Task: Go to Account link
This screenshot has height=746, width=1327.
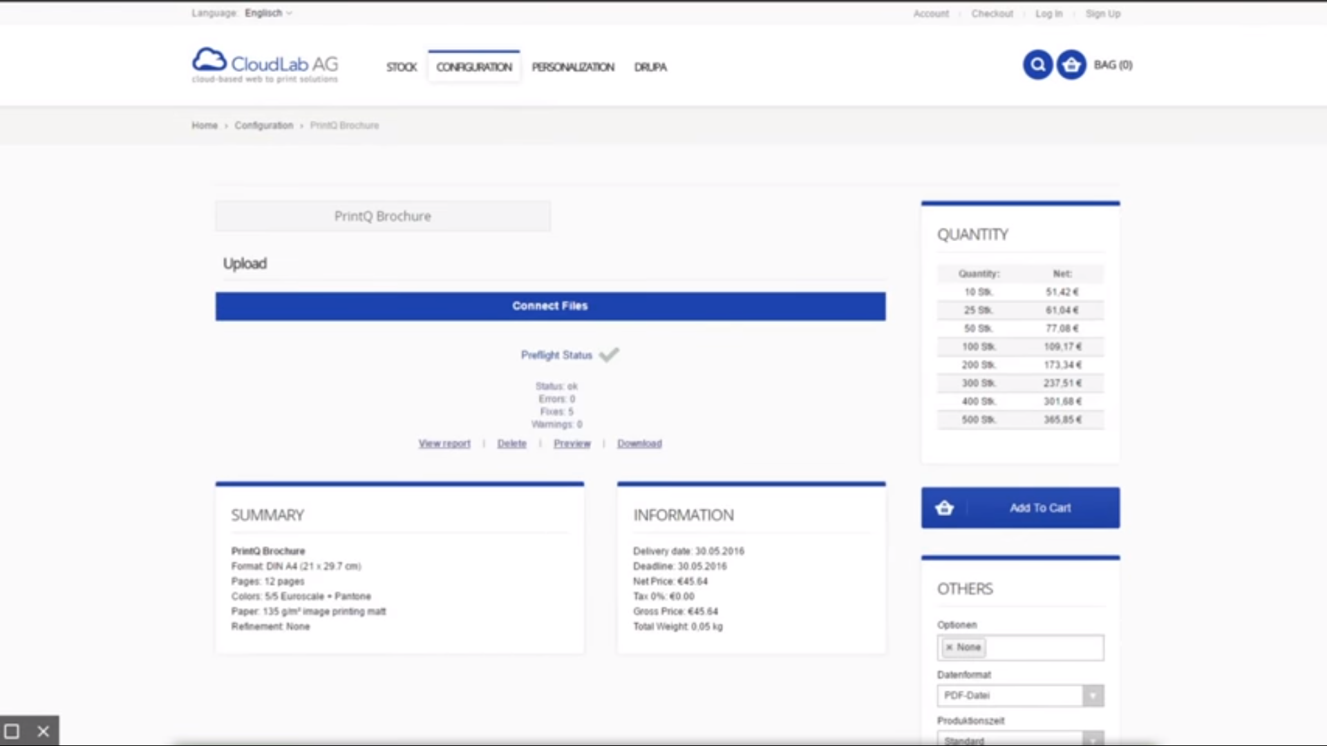Action: tap(931, 14)
